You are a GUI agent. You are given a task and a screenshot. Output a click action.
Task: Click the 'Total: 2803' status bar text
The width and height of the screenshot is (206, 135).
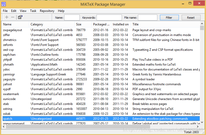tap(192, 132)
